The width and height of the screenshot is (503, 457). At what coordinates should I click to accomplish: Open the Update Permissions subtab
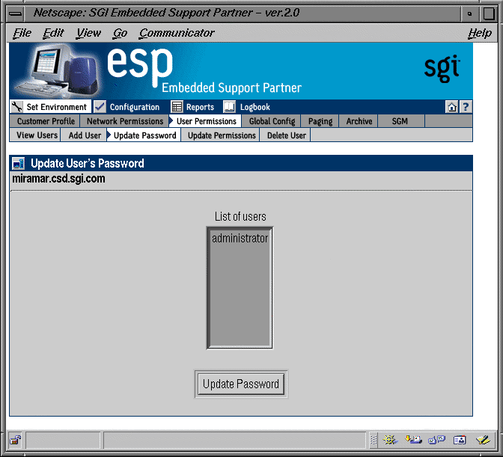click(x=222, y=135)
